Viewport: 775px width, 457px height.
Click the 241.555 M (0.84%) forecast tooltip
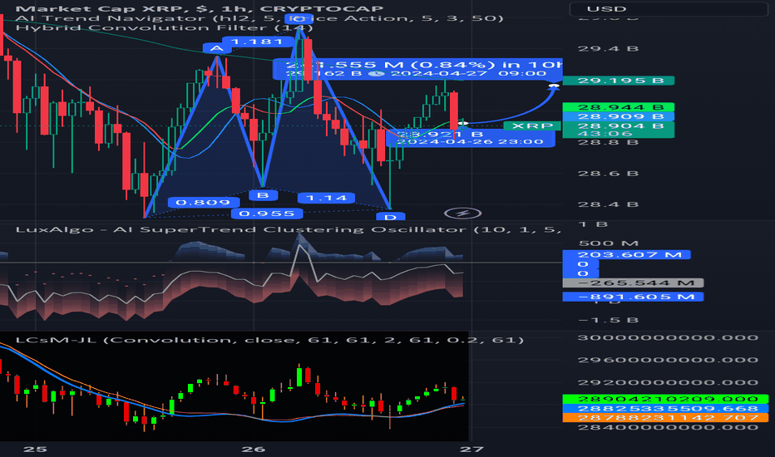click(x=417, y=69)
